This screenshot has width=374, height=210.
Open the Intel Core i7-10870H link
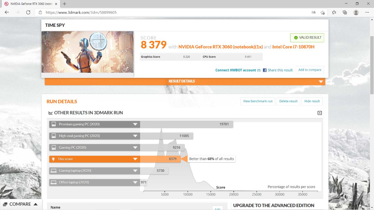tap(293, 47)
